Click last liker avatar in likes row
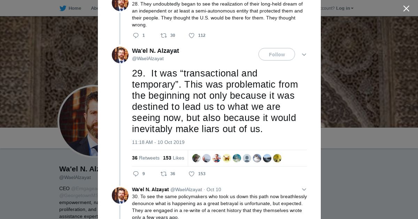Image resolution: width=418 pixels, height=219 pixels. [277, 158]
